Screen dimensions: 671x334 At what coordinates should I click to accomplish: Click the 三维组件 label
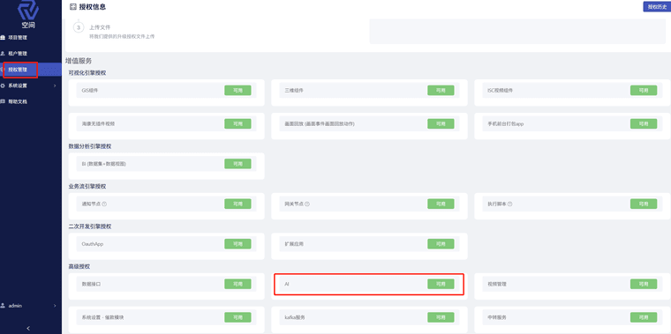tap(294, 91)
